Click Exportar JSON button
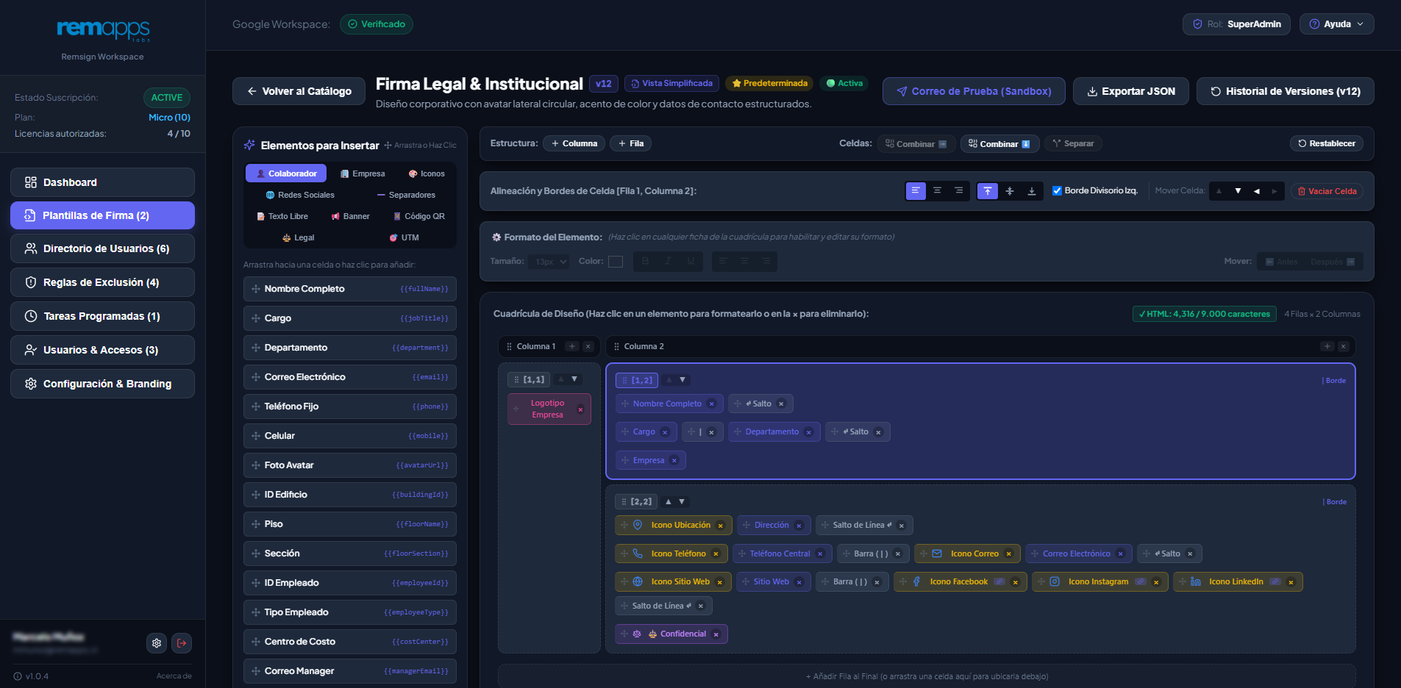This screenshot has width=1401, height=688. 1131,91
